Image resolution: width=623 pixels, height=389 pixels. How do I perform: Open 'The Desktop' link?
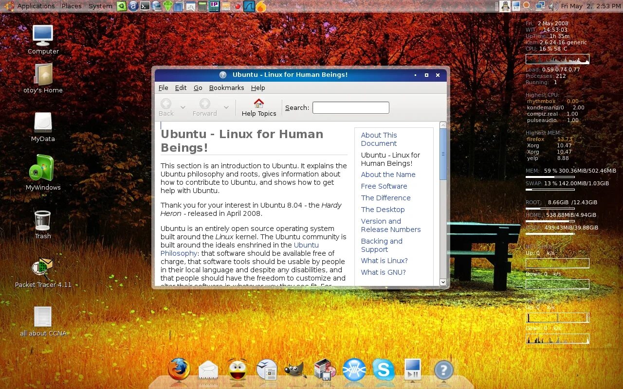pyautogui.click(x=383, y=210)
